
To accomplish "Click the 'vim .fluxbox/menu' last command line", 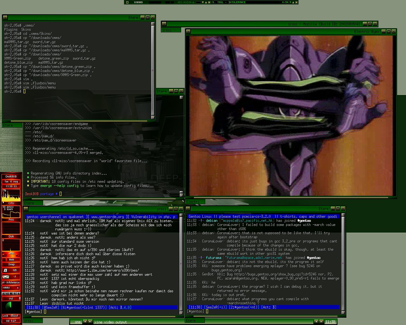I will (39, 87).
